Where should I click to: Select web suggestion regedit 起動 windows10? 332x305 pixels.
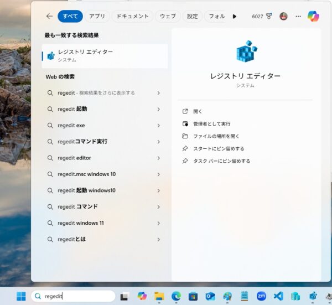pyautogui.click(x=104, y=190)
